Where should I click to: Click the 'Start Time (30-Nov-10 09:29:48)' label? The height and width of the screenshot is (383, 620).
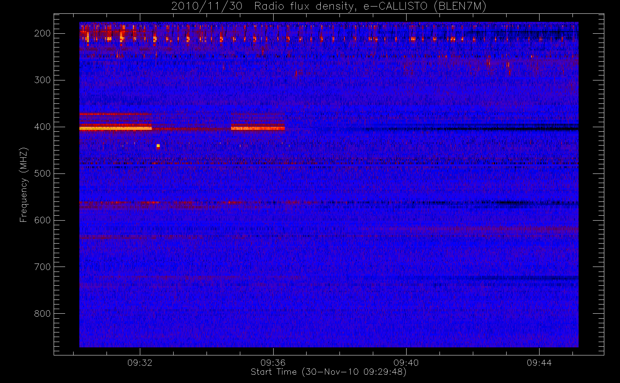[328, 372]
